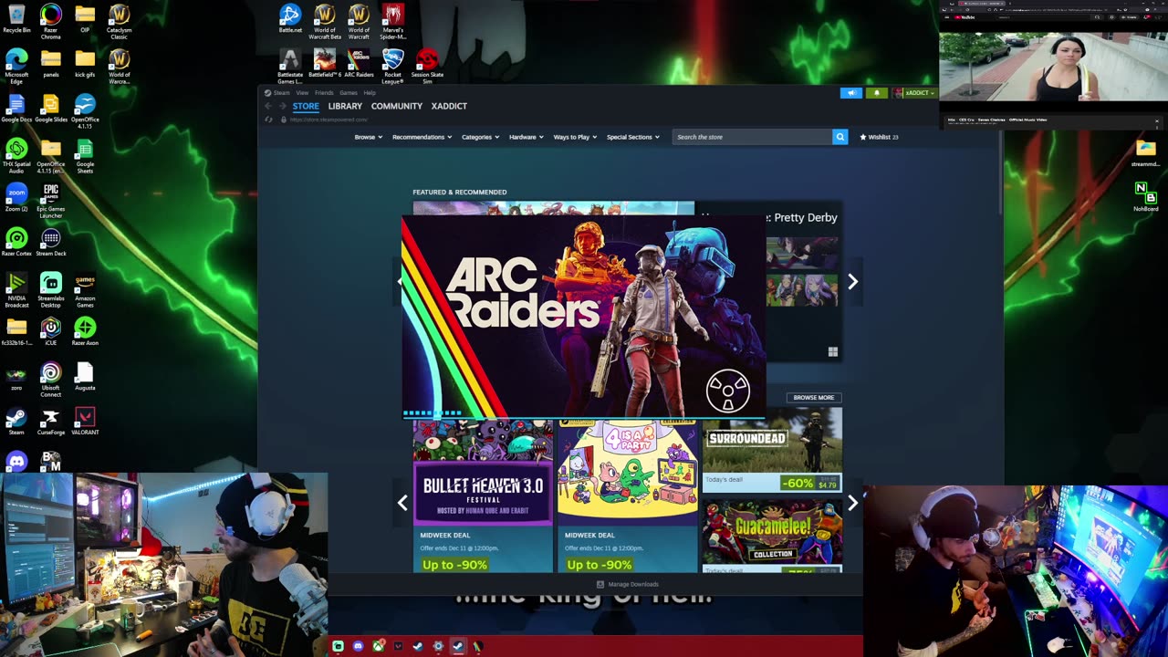Launch ARC Raiders desktop shortcut
The image size is (1168, 657).
pos(359,64)
